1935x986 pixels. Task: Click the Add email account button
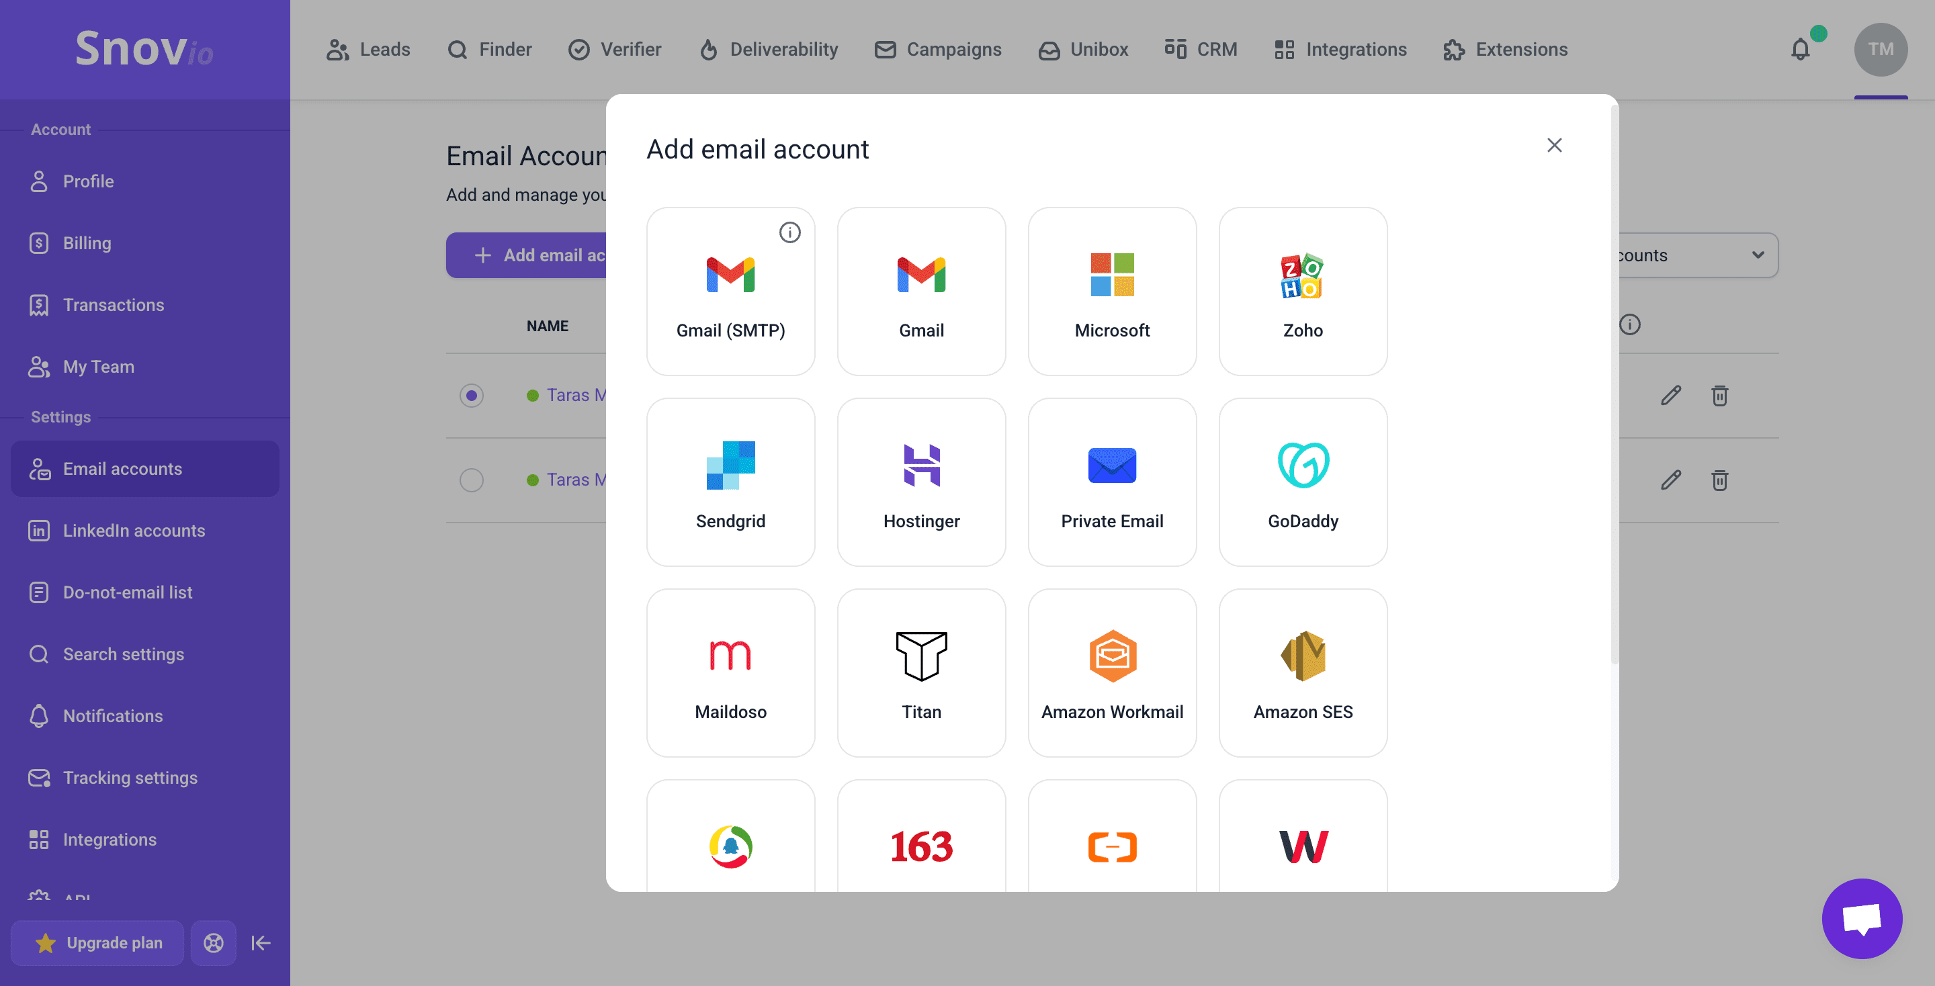coord(527,255)
